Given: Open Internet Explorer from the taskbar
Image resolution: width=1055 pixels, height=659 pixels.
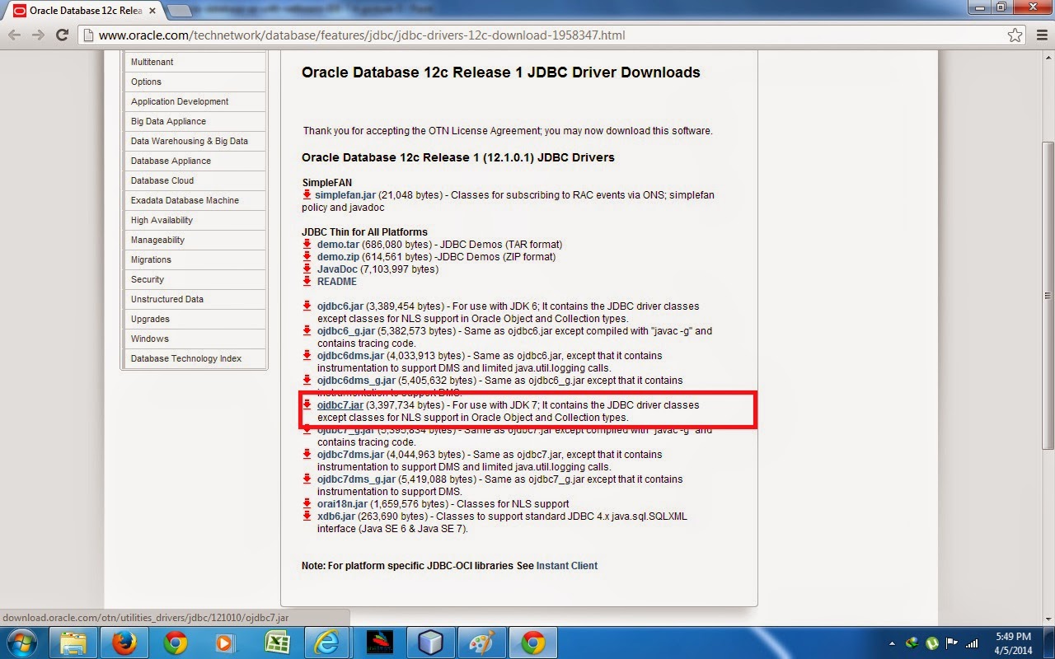Looking at the screenshot, I should [329, 643].
